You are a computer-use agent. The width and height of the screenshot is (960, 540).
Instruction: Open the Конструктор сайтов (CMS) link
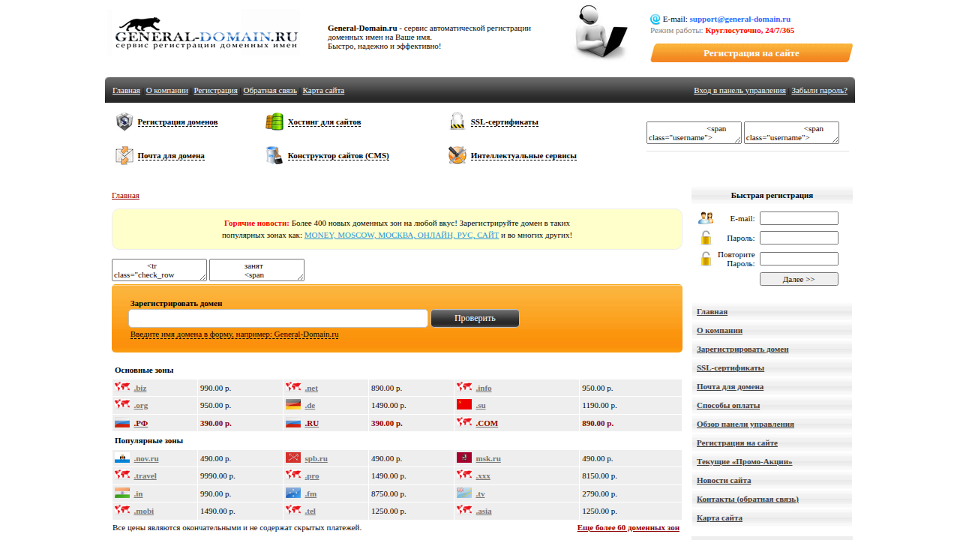[x=338, y=155]
